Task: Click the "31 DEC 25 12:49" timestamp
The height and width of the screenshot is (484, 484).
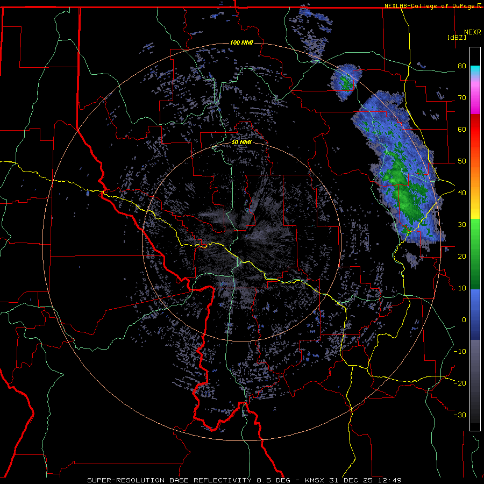Action: tap(366, 480)
